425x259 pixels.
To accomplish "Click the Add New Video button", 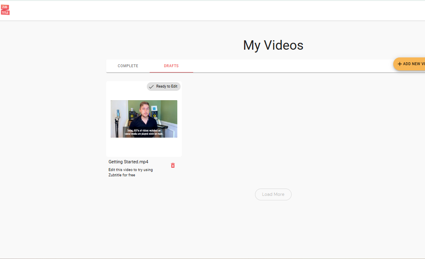I will click(409, 64).
